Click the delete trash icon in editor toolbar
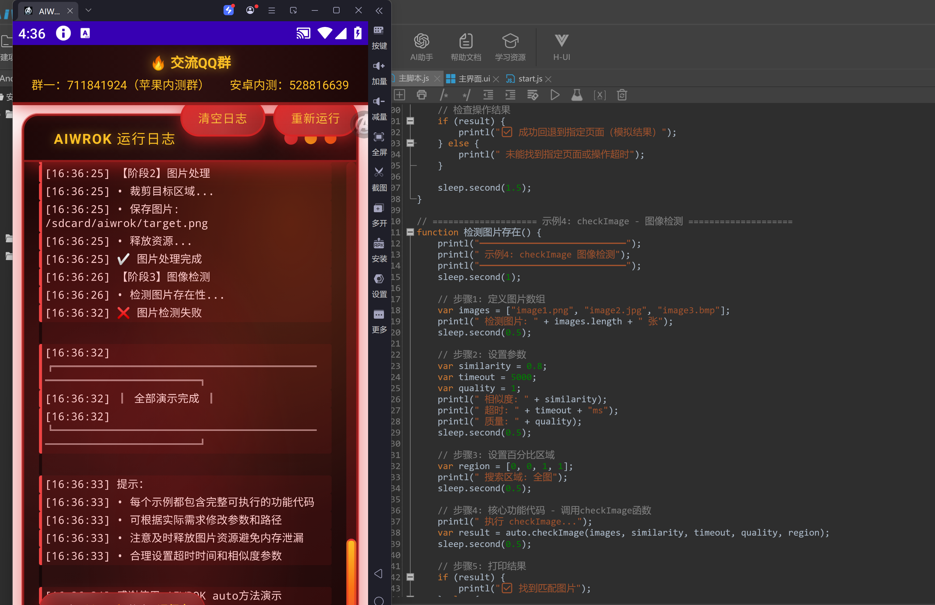The width and height of the screenshot is (935, 605). point(622,95)
